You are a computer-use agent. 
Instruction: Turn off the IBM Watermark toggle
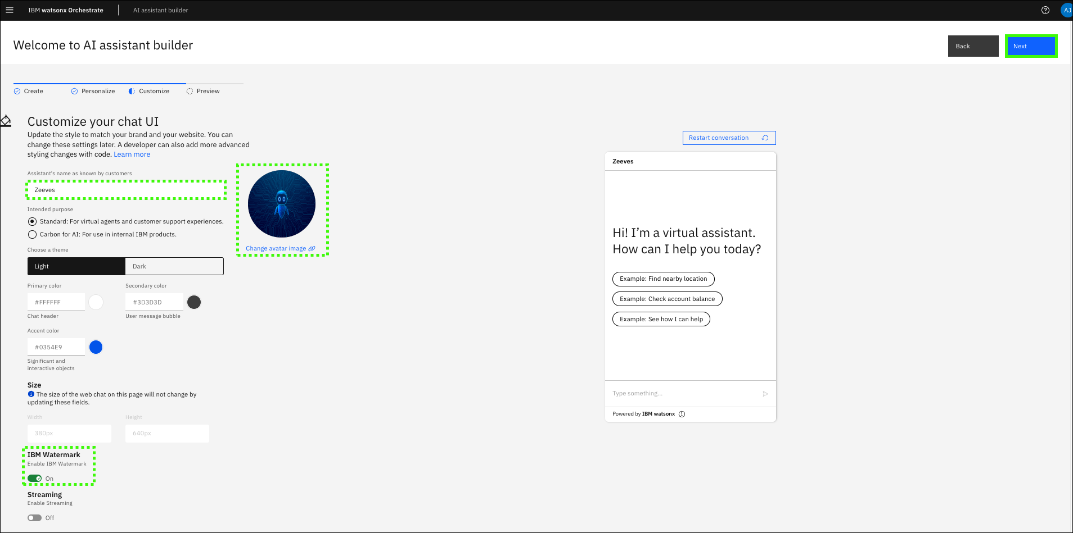(x=35, y=479)
